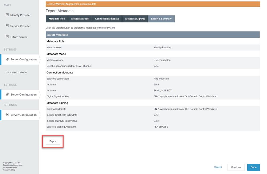This screenshot has width=267, height=174.
Task: Click the topmost Server Configuration icon
Action: (x=7, y=59)
